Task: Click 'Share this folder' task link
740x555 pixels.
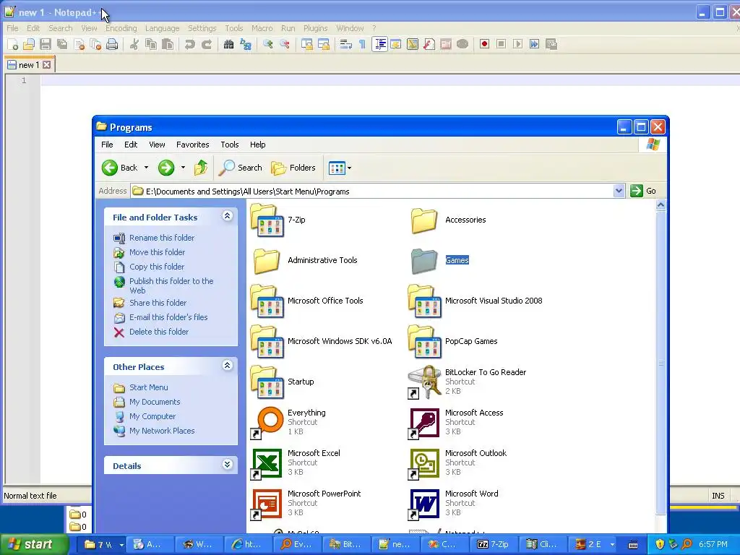Action: click(158, 303)
